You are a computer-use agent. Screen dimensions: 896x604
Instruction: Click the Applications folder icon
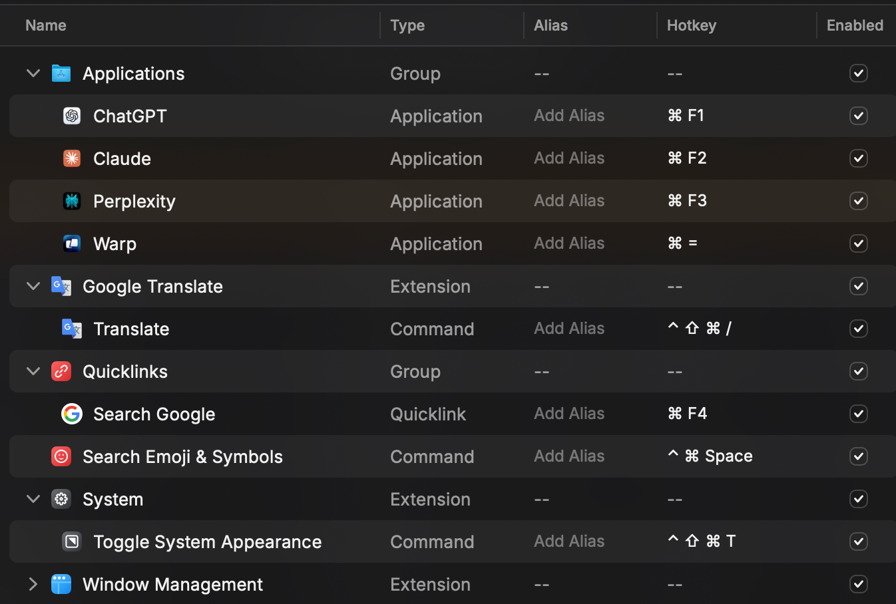point(61,73)
